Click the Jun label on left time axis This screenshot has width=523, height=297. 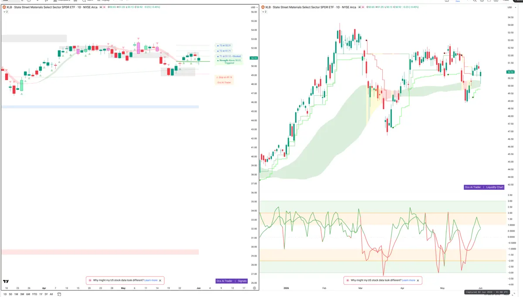pos(198,288)
